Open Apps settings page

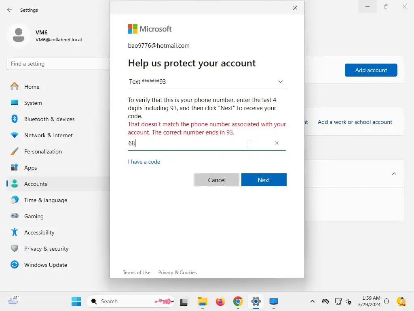pos(58,168)
